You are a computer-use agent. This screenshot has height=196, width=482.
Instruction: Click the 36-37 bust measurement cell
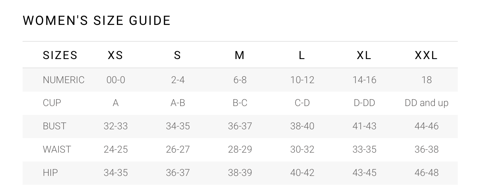coord(240,126)
